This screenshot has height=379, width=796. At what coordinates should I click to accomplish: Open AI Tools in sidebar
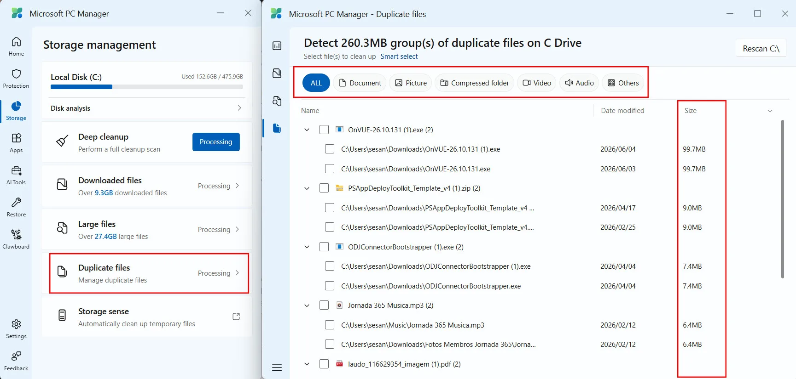[x=16, y=175]
